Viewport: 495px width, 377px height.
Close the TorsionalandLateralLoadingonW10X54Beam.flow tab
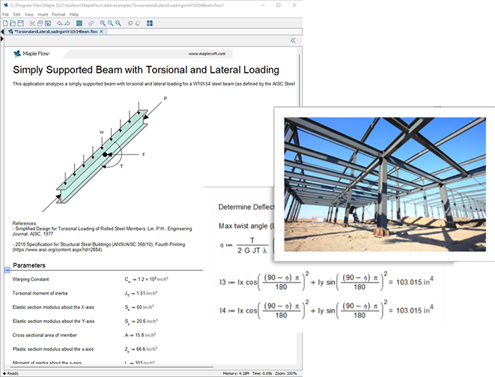pos(101,31)
